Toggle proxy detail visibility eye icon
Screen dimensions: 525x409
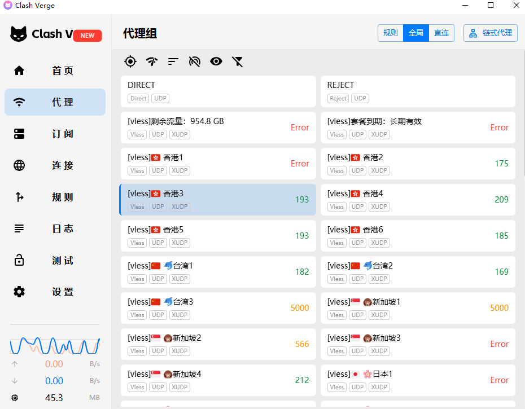click(216, 61)
